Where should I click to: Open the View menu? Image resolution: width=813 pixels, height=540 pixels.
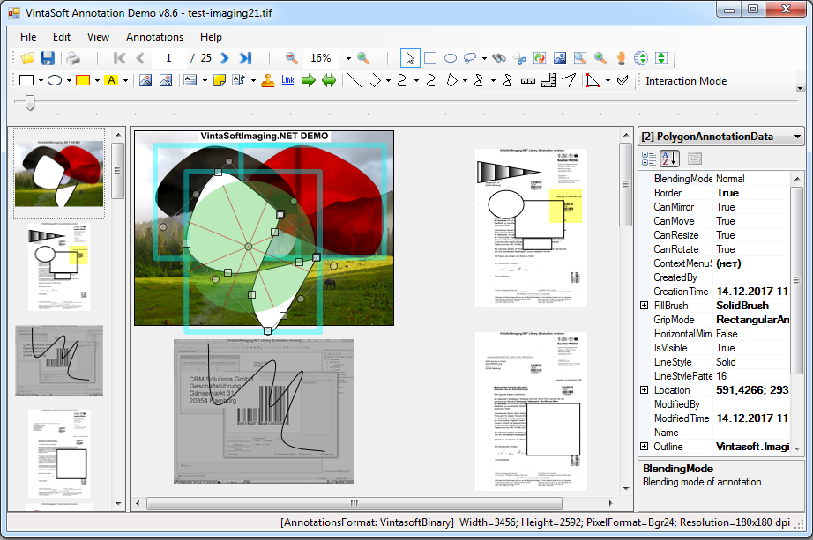(x=98, y=37)
